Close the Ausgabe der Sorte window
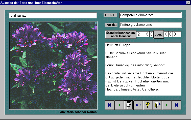 click(x=188, y=3)
